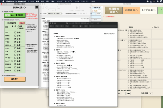Select the 横2段 layout radio button
Viewport: 163px width, 108px height.
tap(18, 28)
